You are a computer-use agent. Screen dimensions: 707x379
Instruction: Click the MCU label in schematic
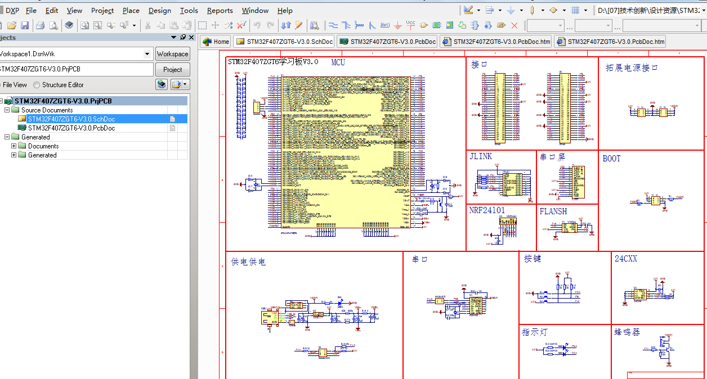coord(338,62)
